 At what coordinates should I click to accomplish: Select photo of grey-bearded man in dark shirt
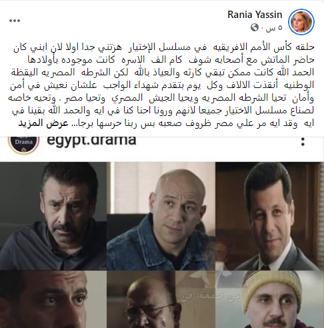point(53,216)
